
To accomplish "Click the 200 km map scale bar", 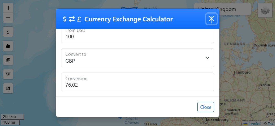I will tap(13, 117).
